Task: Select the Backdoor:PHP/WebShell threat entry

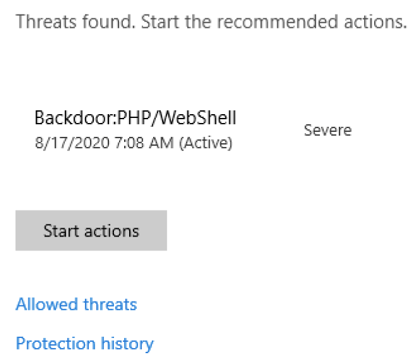Action: (135, 118)
